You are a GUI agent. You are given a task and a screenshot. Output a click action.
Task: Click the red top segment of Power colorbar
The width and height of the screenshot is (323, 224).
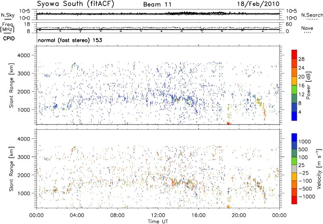294,54
